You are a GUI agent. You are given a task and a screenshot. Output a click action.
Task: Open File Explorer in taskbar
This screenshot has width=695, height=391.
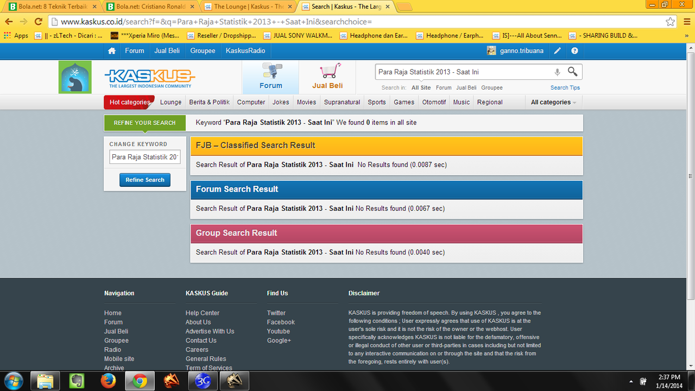(x=45, y=381)
